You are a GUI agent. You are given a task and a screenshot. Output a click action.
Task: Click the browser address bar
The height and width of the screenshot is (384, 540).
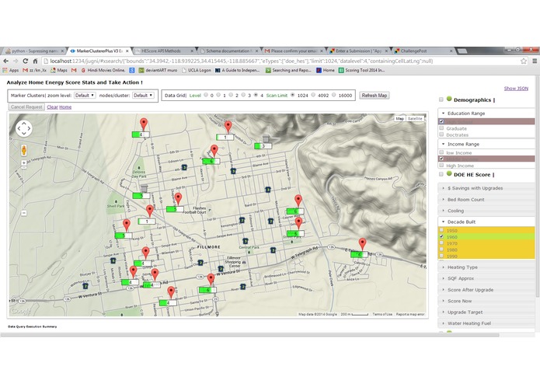(280, 61)
